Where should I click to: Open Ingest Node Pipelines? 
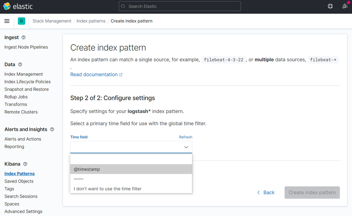click(x=26, y=47)
